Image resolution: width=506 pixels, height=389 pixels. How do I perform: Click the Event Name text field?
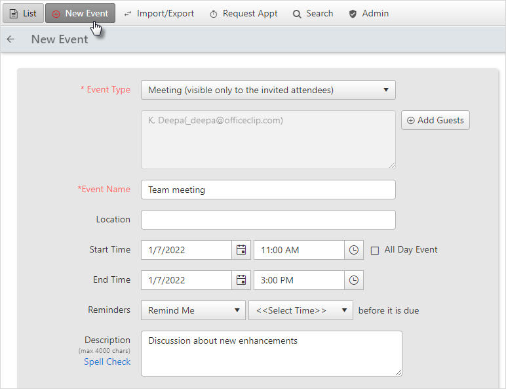(268, 190)
